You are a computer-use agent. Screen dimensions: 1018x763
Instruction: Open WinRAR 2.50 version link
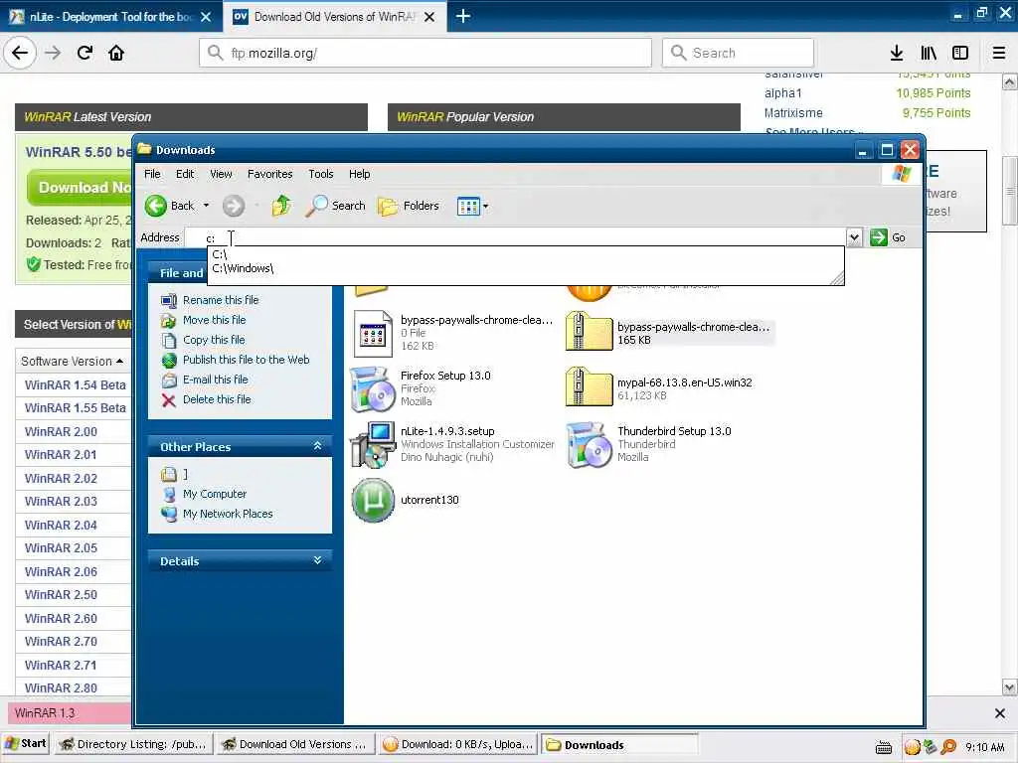61,594
